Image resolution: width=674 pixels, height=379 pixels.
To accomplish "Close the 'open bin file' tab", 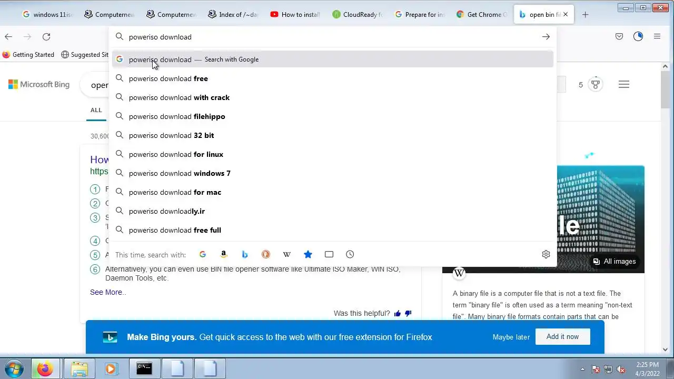I will coord(566,15).
